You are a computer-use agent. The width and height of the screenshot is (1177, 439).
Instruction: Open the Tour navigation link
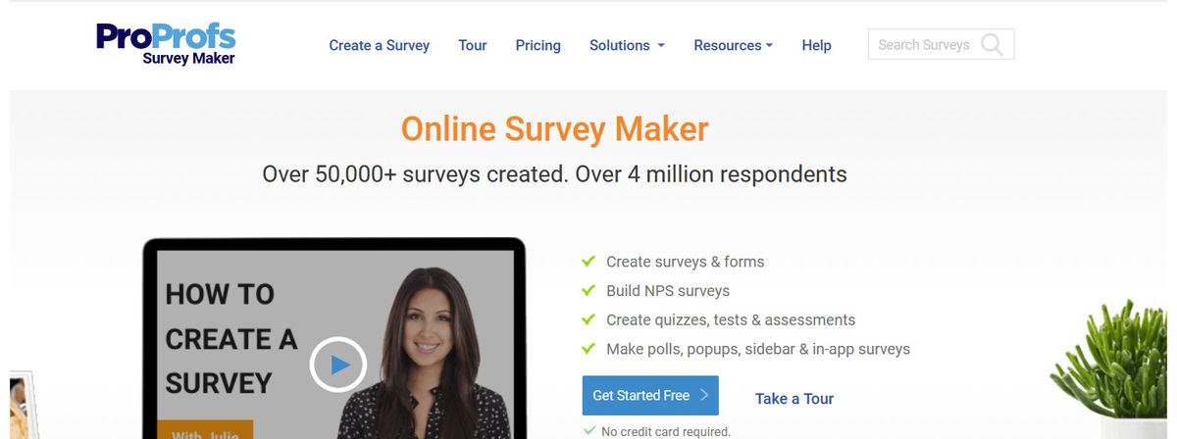point(473,45)
